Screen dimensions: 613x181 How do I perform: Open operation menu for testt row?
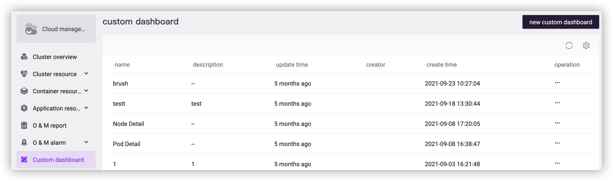point(557,103)
